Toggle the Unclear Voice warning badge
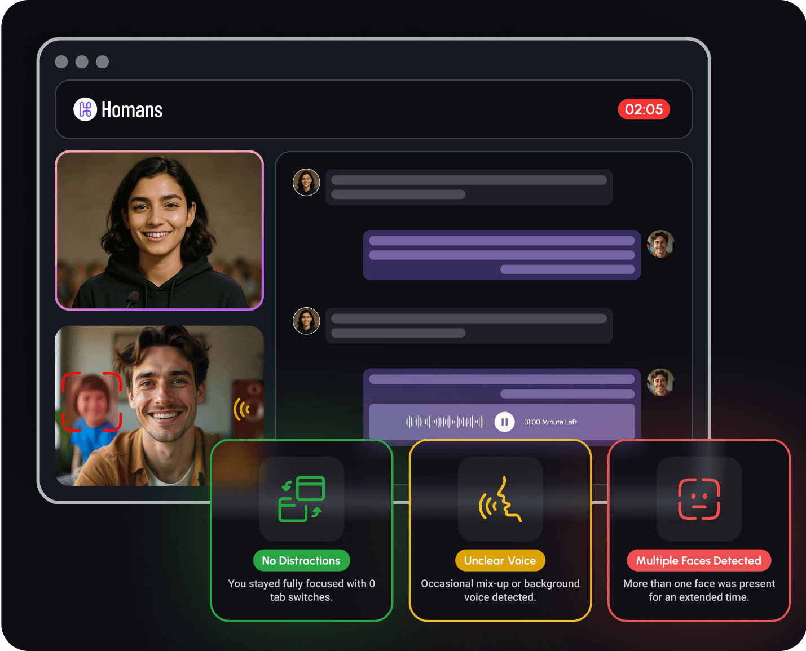 tap(500, 560)
